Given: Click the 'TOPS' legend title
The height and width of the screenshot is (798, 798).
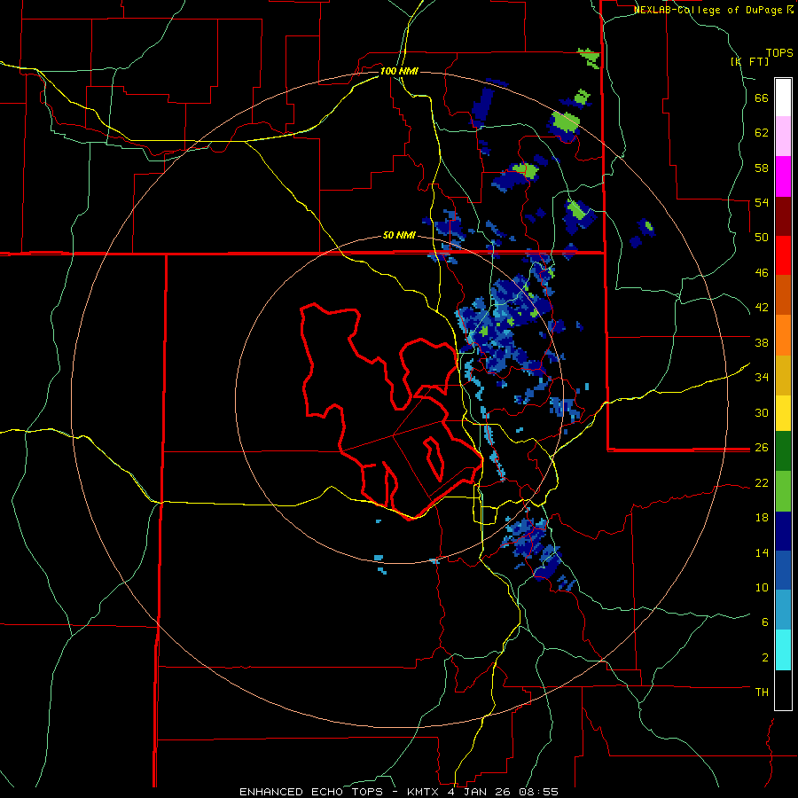Looking at the screenshot, I should tap(779, 53).
